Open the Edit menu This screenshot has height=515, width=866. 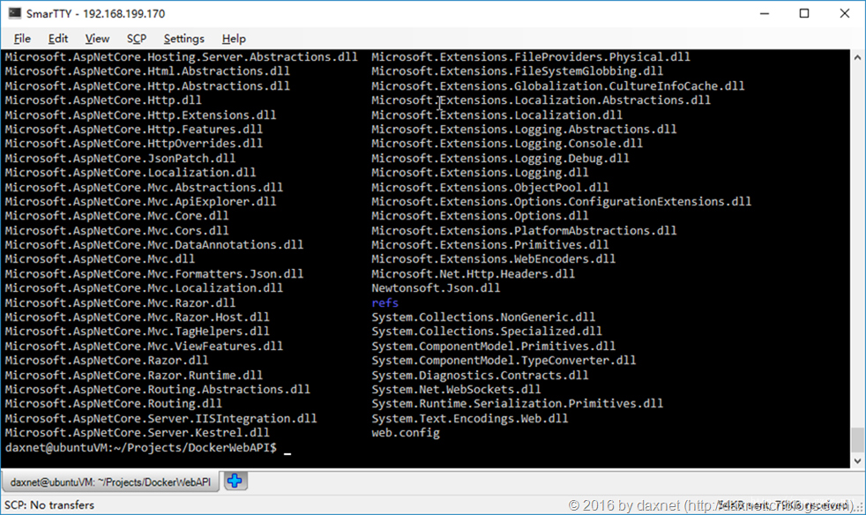[x=58, y=39]
